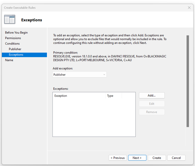Cancel the rule creation wizard
Screen dimensions: 195x166
[x=176, y=158]
